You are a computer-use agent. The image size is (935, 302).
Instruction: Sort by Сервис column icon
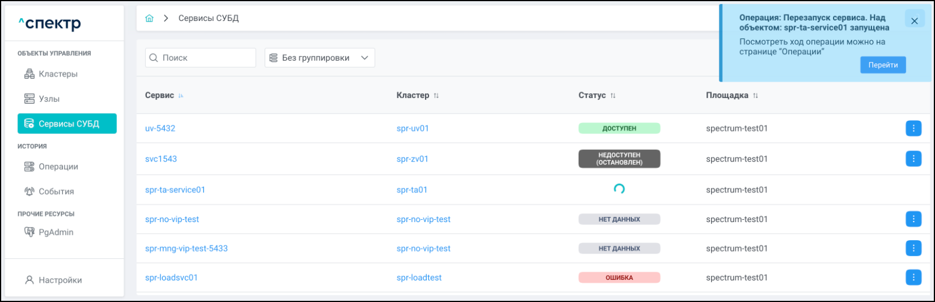pos(181,96)
